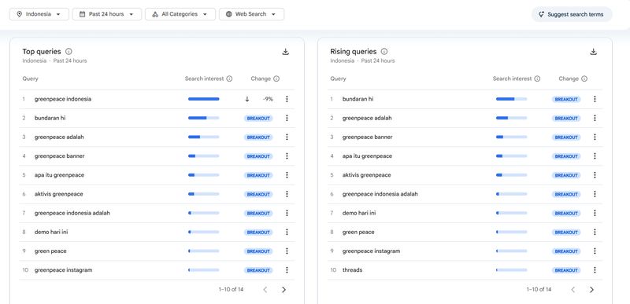Open more options for bundaran hi in Top queries
630x304 pixels.
287,118
